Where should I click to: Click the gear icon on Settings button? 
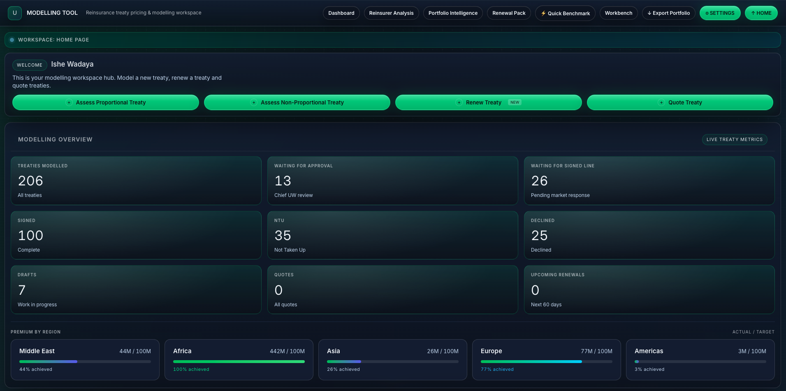[x=707, y=13]
